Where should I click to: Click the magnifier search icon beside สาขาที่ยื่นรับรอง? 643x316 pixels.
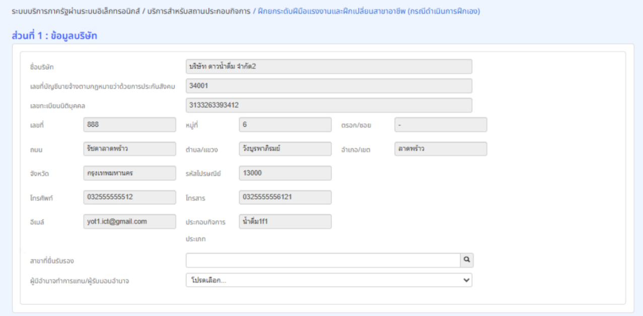(x=467, y=260)
